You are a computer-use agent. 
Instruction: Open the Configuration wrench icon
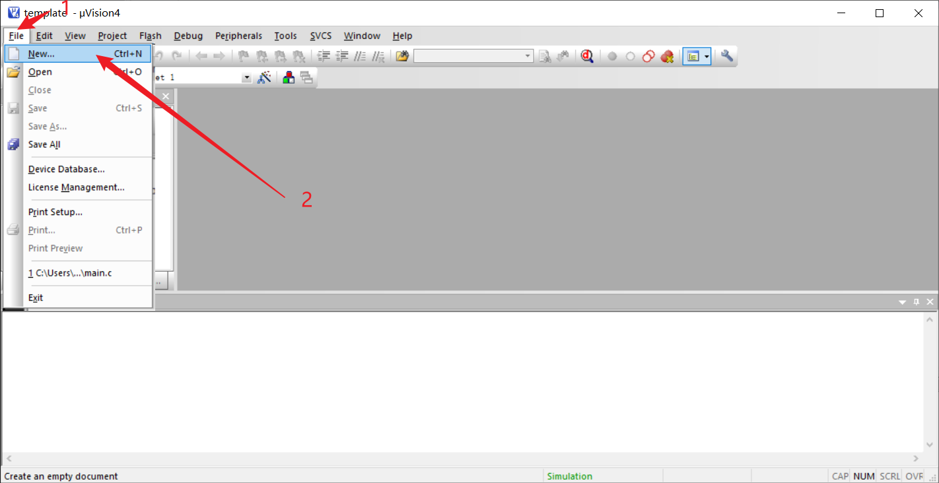(727, 56)
